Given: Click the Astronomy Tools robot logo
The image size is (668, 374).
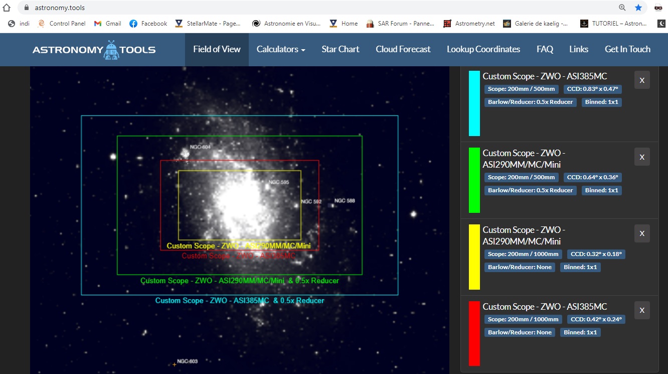Looking at the screenshot, I should coord(94,50).
